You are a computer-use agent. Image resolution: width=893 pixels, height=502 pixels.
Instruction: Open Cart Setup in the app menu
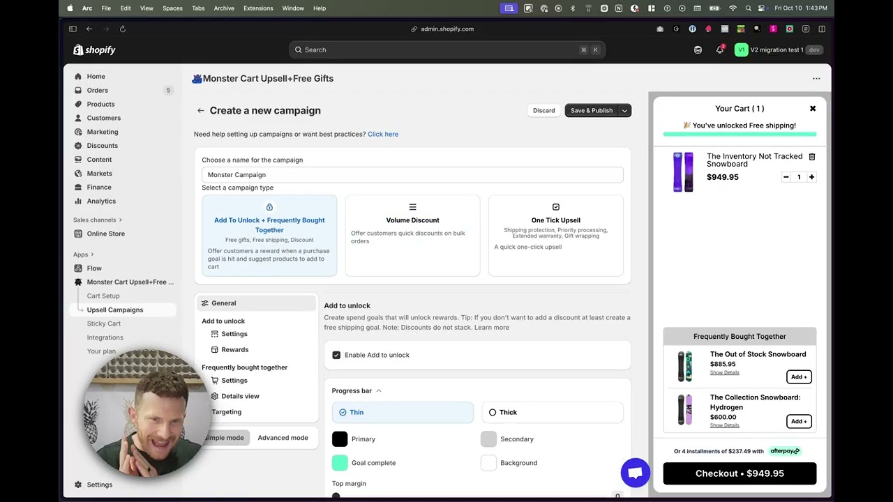pyautogui.click(x=103, y=296)
